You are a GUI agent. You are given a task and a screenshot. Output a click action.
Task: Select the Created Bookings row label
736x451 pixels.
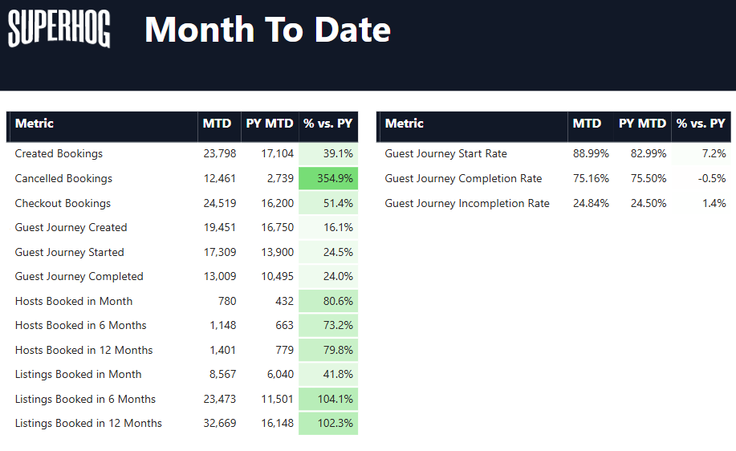click(x=59, y=154)
